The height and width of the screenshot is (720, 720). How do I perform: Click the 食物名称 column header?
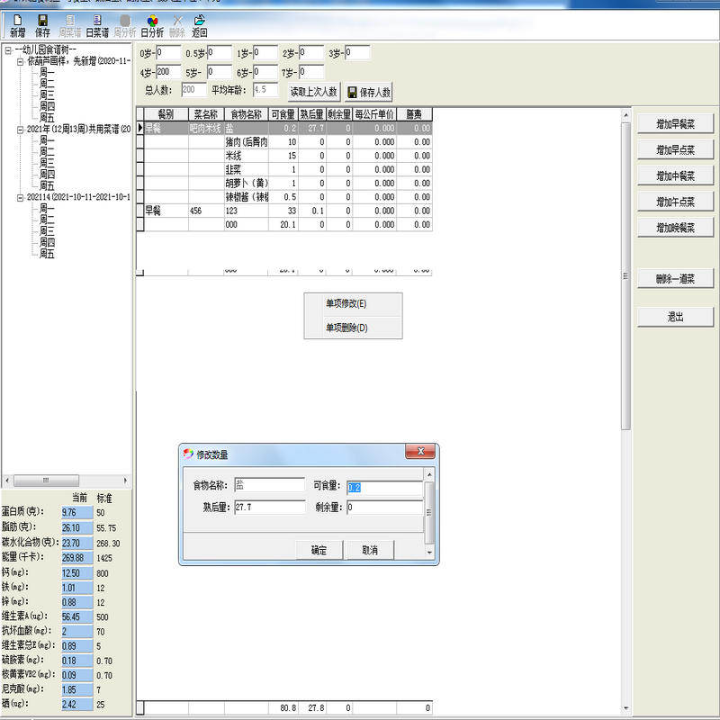point(246,114)
